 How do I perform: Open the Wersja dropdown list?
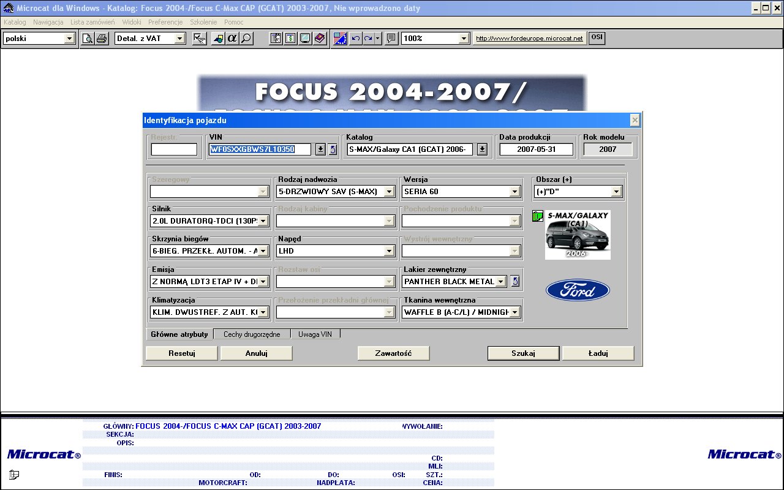[x=514, y=192]
